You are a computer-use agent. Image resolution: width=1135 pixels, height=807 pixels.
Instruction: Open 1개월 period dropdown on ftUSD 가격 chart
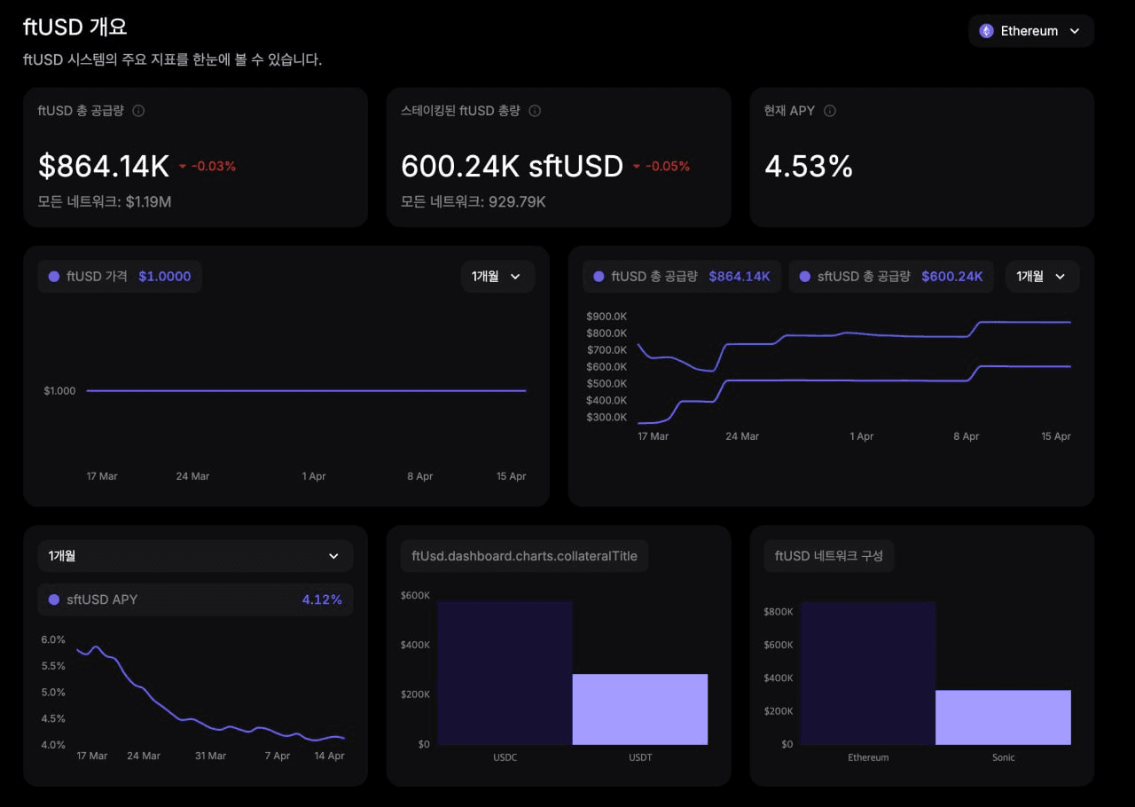tap(497, 277)
